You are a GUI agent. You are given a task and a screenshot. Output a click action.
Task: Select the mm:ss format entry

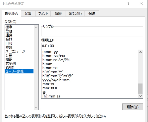click(90, 84)
